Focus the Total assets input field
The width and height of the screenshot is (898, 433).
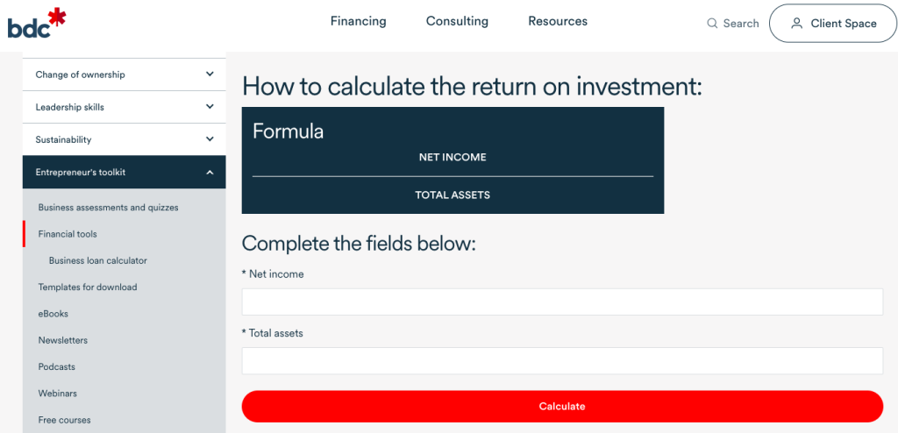pyautogui.click(x=562, y=361)
